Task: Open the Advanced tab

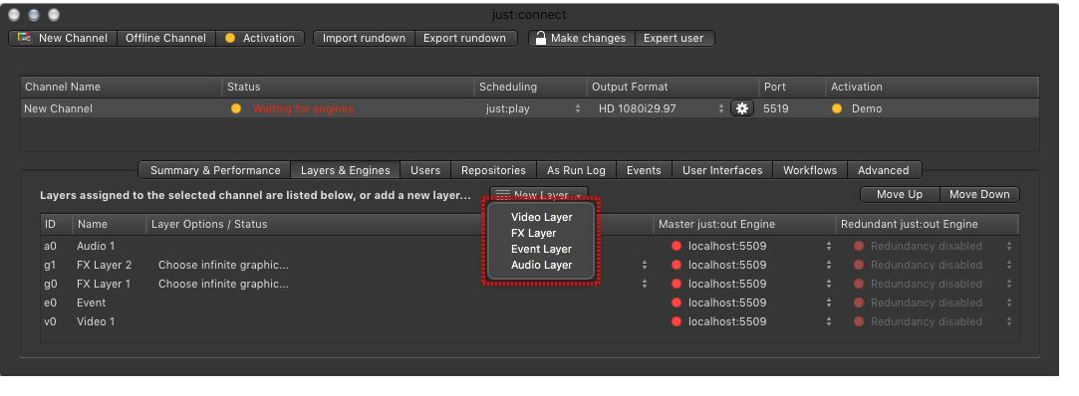Action: coord(884,170)
